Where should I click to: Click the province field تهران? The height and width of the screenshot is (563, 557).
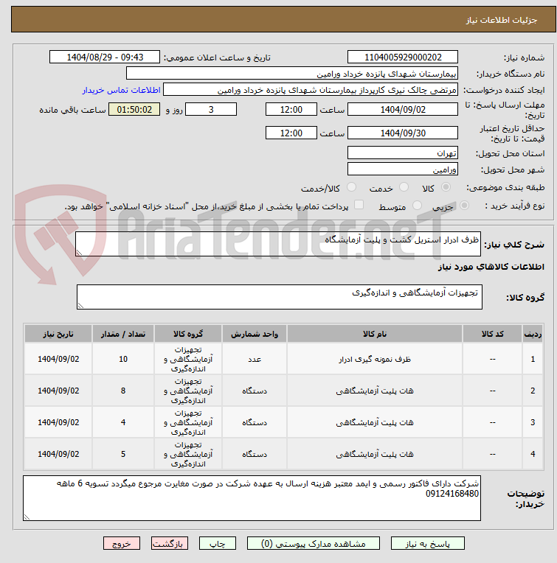[x=403, y=153]
